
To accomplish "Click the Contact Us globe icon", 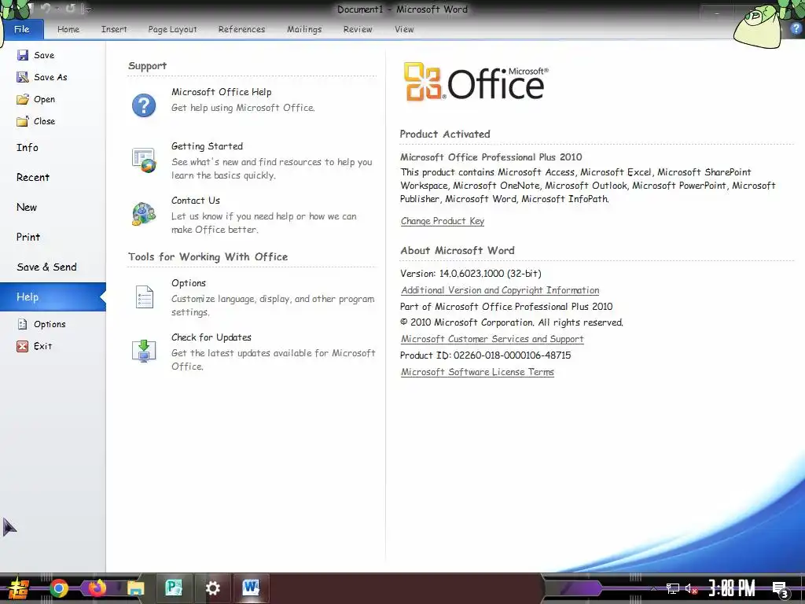I will [144, 214].
